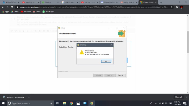Viewport: 189px width, 106px height.
Task: Open WhatsApp bookmark shortcut
Action: pos(48,12)
